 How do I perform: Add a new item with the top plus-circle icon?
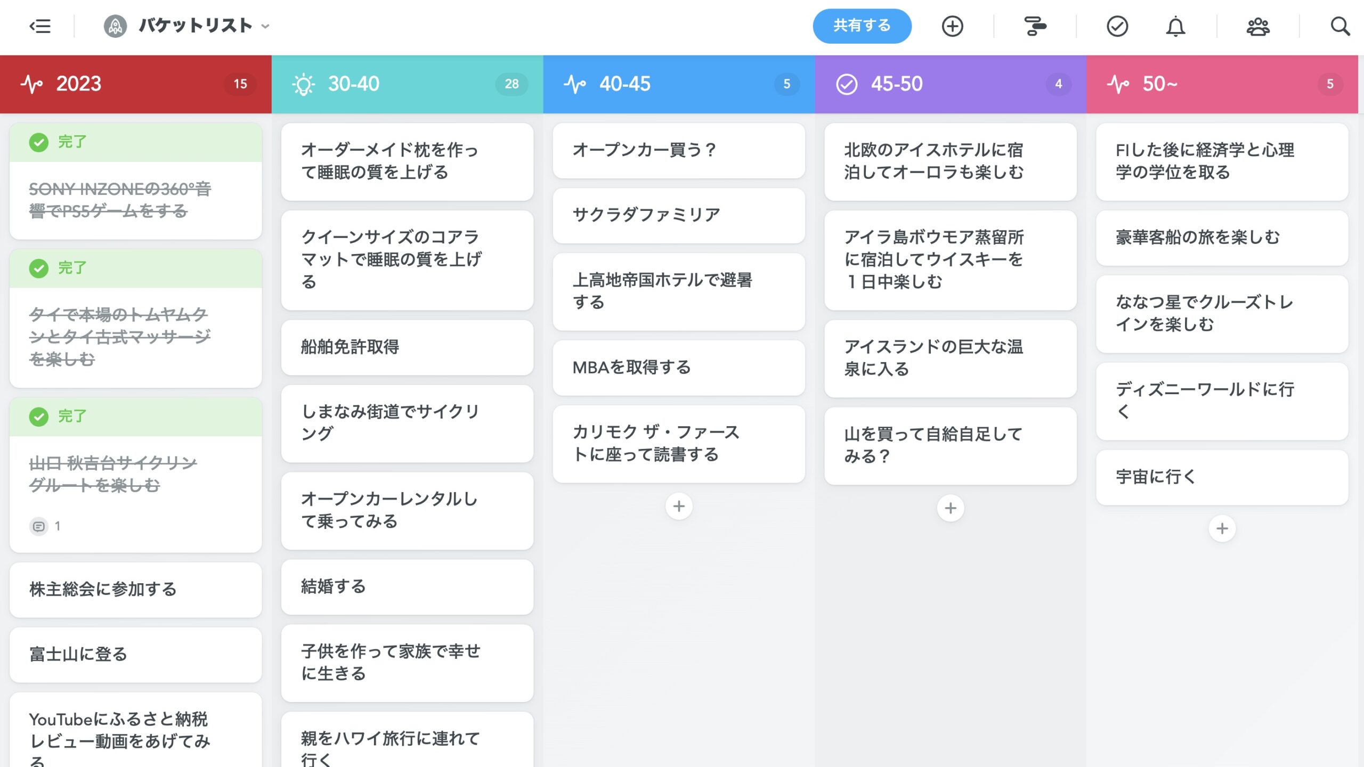952,26
